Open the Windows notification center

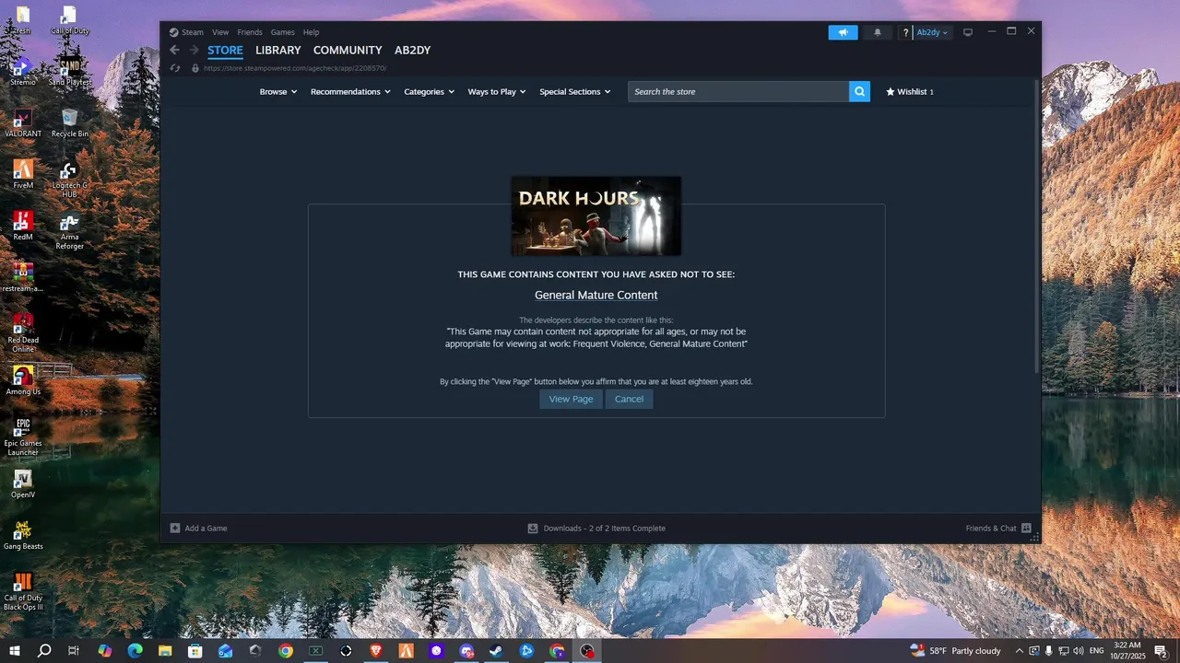[x=1161, y=651]
